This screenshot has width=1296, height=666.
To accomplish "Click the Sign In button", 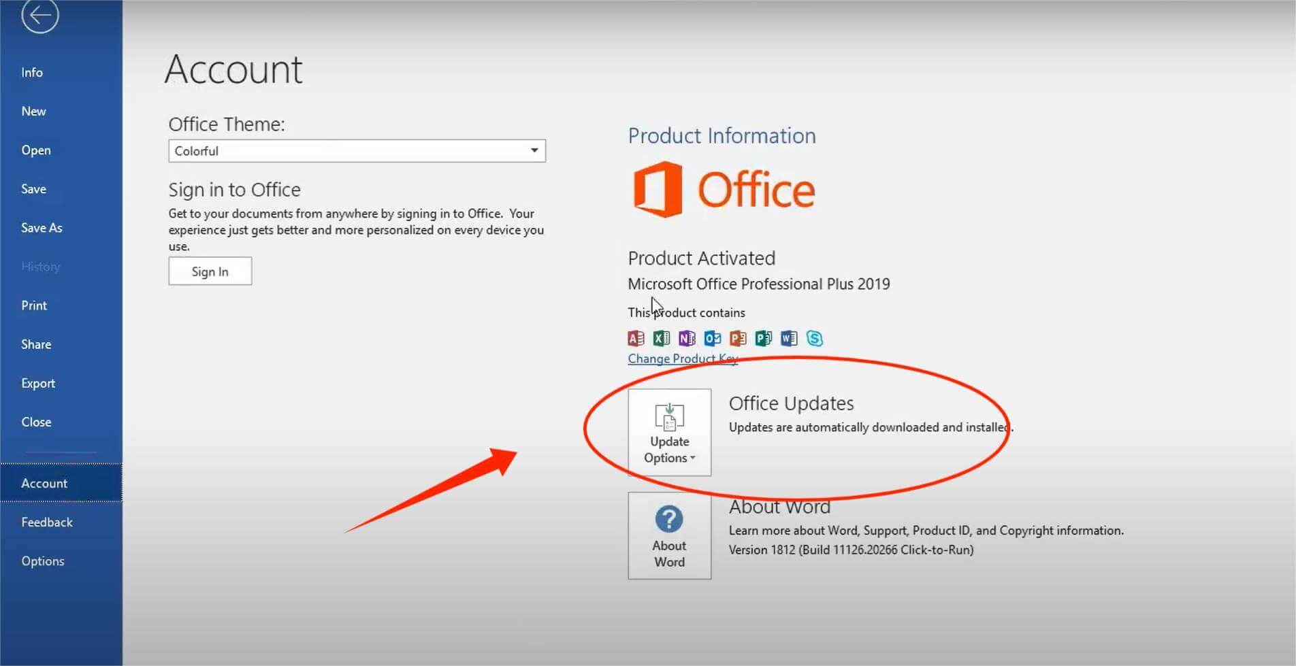I will click(210, 271).
